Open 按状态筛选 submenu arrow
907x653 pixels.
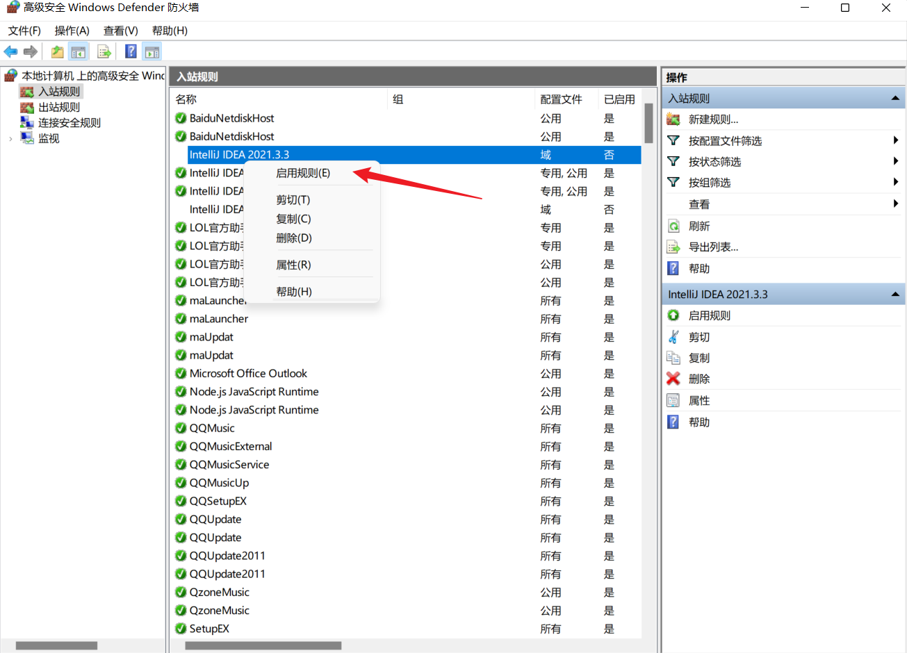tap(896, 161)
